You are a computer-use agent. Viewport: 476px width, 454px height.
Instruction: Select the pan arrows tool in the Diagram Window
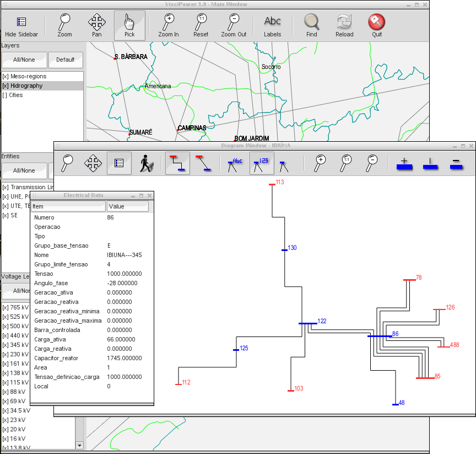[93, 163]
